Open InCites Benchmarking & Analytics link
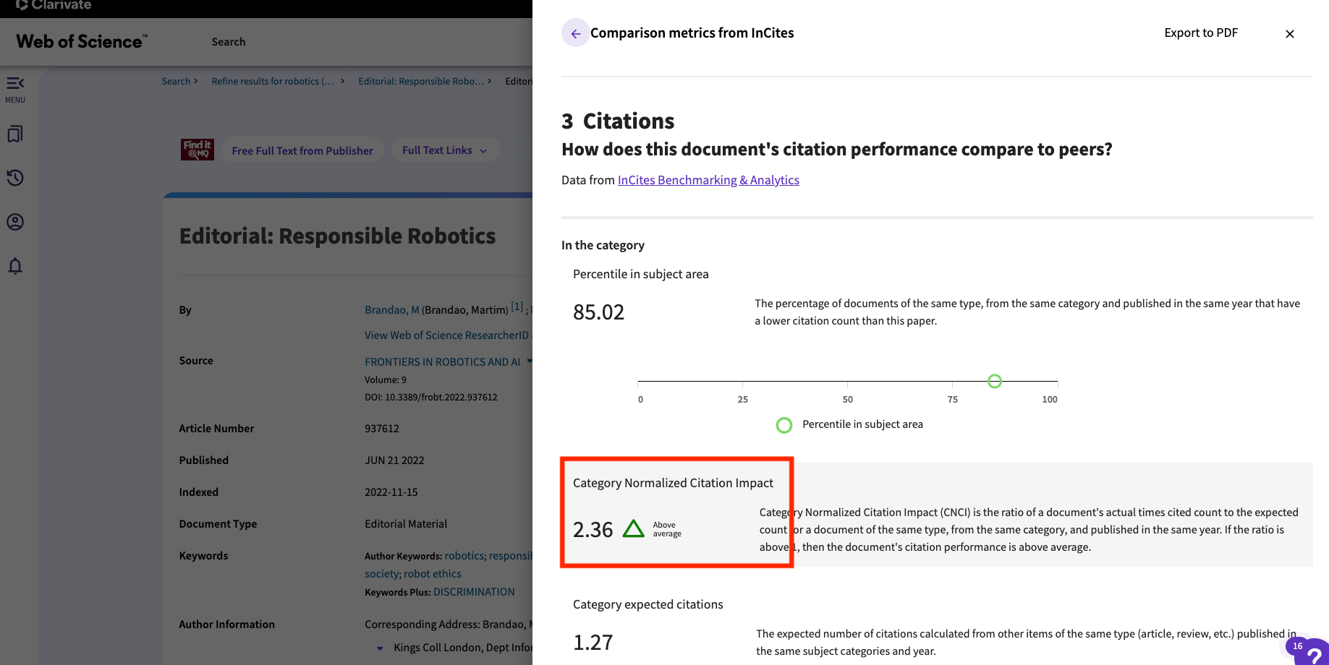 pyautogui.click(x=708, y=180)
